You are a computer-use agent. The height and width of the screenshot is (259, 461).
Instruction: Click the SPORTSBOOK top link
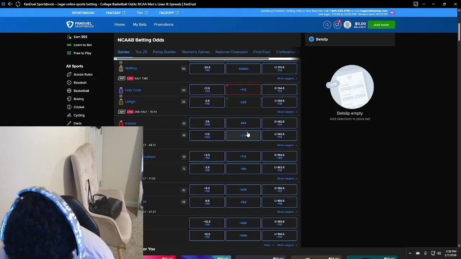point(83,13)
